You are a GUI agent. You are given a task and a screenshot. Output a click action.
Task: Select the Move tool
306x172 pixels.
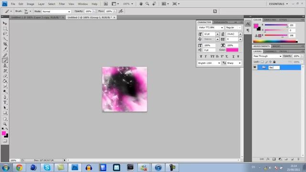[5, 23]
